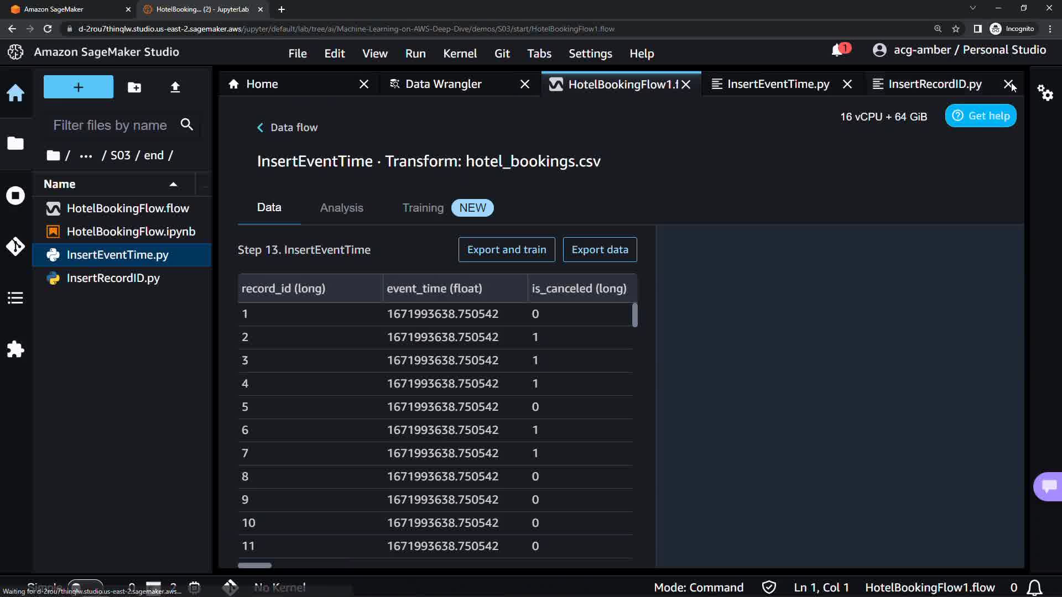Toggle the Simple interface switch

pyautogui.click(x=85, y=586)
